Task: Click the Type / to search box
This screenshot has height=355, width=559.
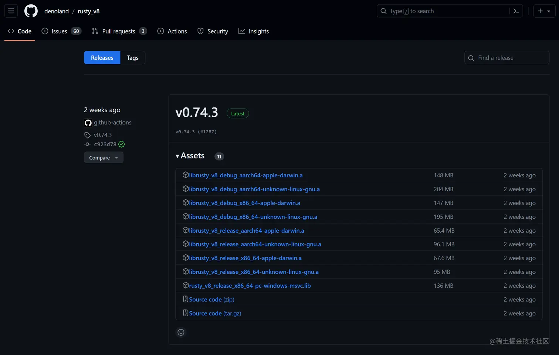Action: click(x=450, y=11)
